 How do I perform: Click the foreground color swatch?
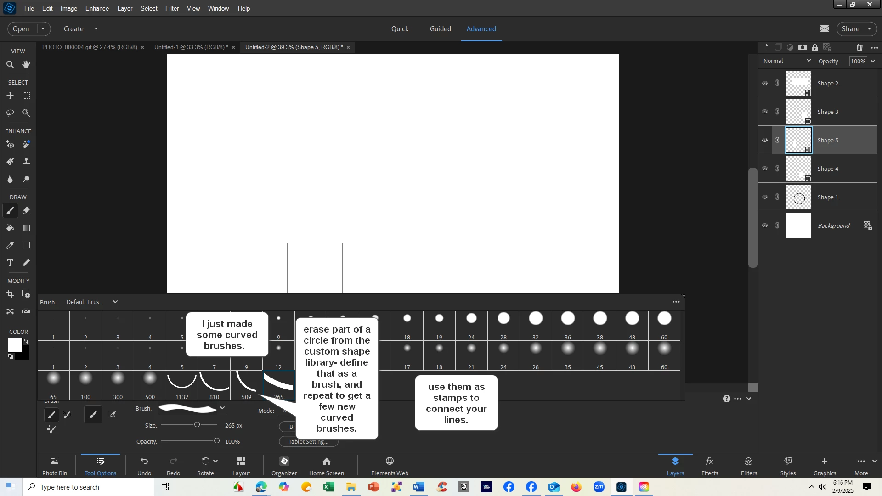coord(15,346)
